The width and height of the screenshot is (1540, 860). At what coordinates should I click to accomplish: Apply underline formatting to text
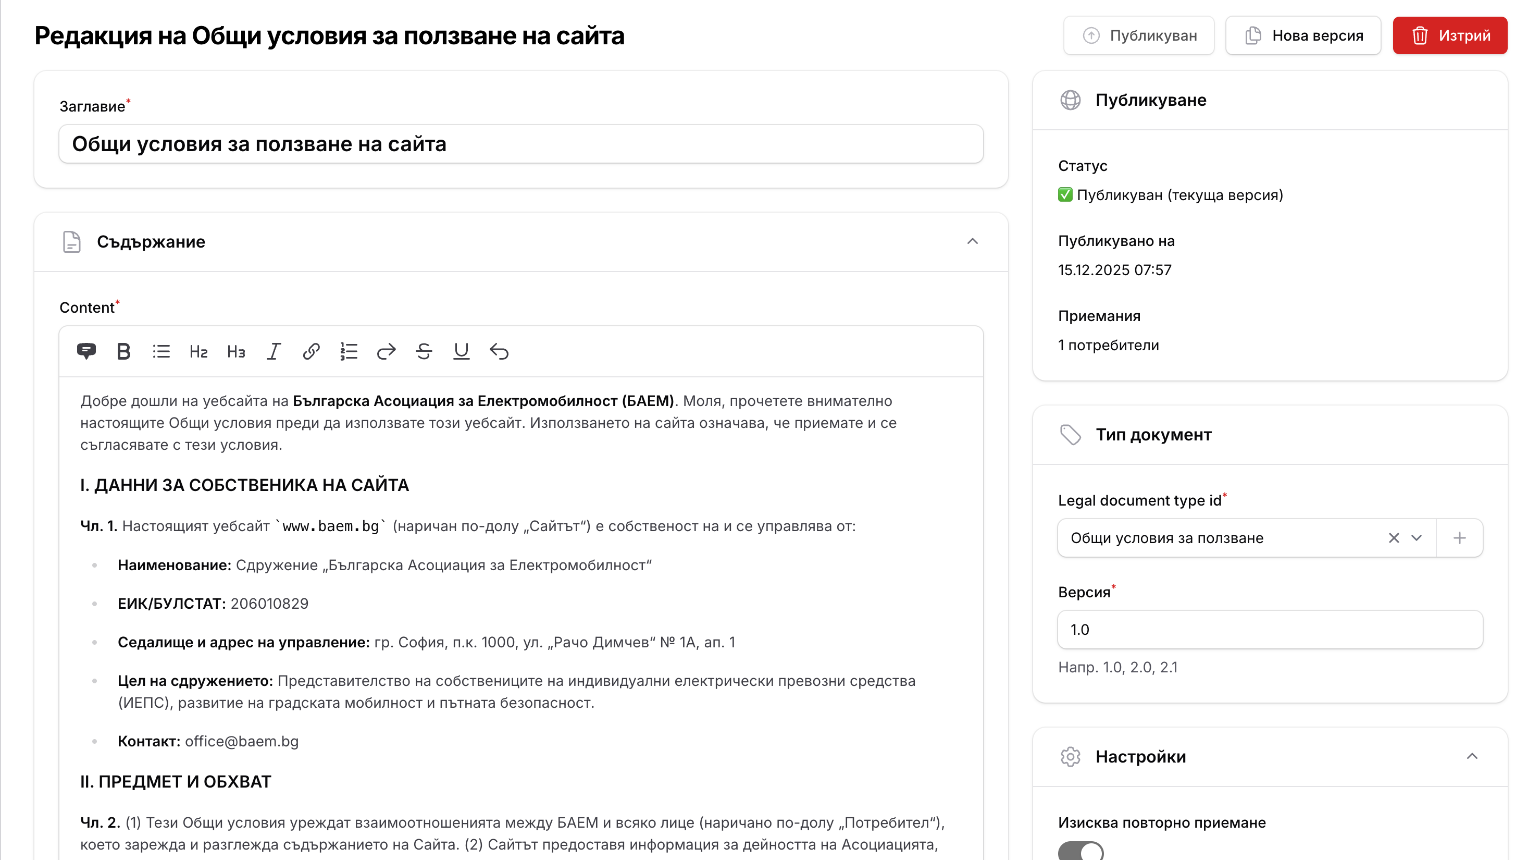(461, 352)
